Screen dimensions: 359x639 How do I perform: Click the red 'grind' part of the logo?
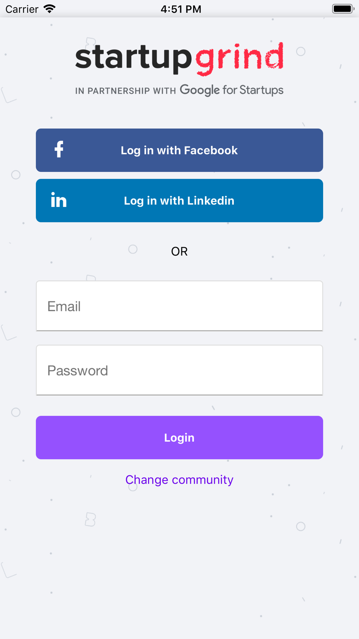click(240, 59)
